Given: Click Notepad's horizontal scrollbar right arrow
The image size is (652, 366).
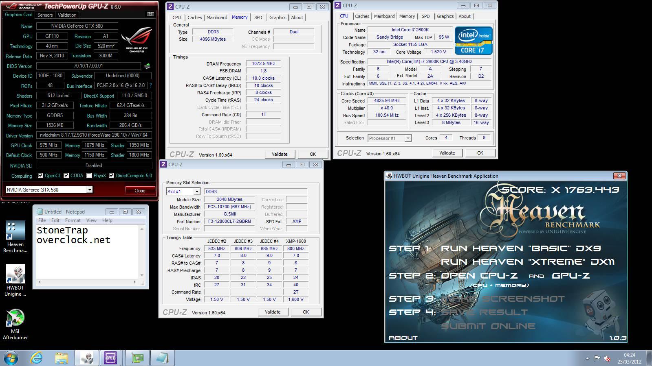Looking at the screenshot, I should tap(134, 281).
